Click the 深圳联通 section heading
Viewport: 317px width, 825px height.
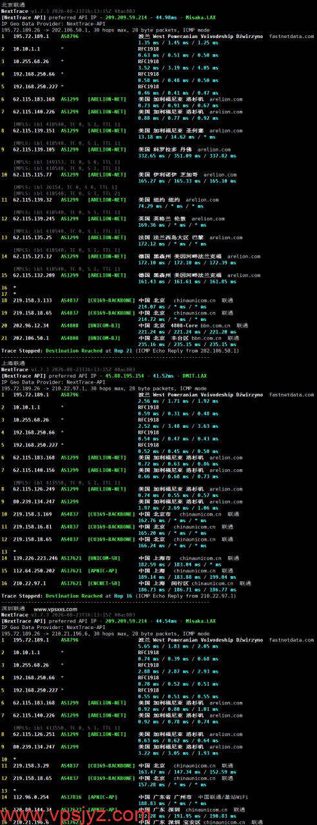pyautogui.click(x=13, y=608)
